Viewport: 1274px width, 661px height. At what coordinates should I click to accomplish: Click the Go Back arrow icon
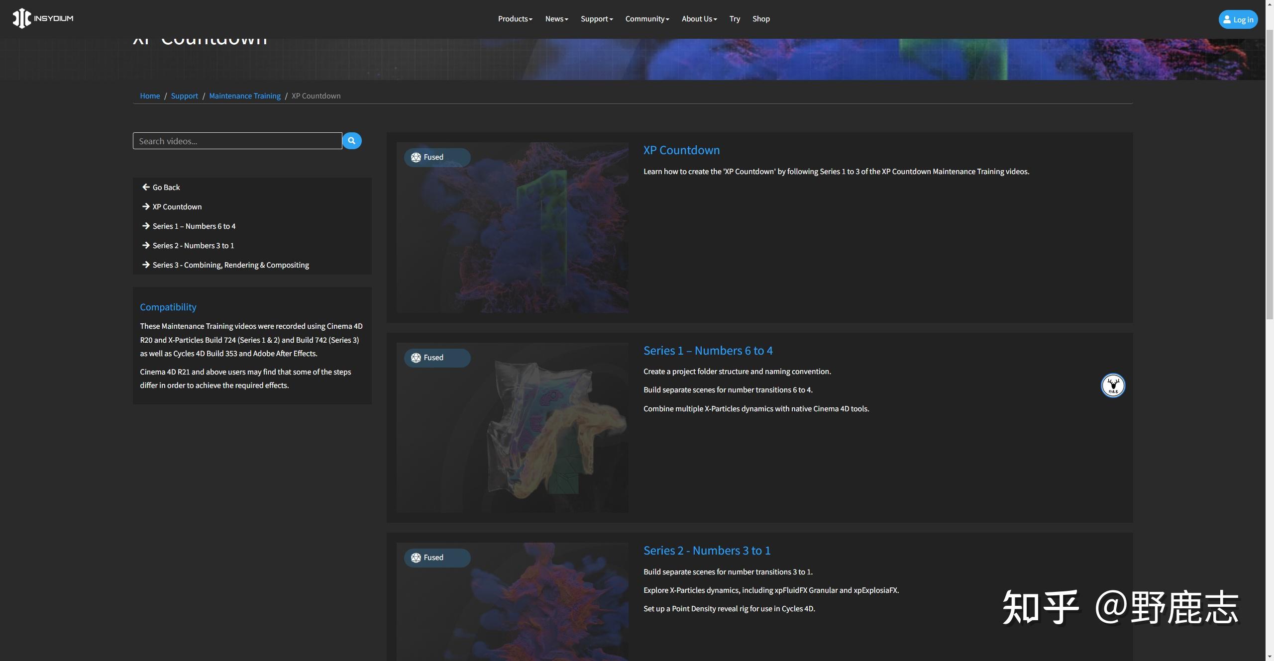(146, 187)
